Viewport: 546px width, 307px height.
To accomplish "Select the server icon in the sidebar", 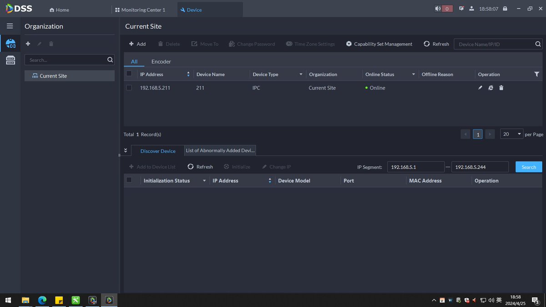I will [10, 60].
